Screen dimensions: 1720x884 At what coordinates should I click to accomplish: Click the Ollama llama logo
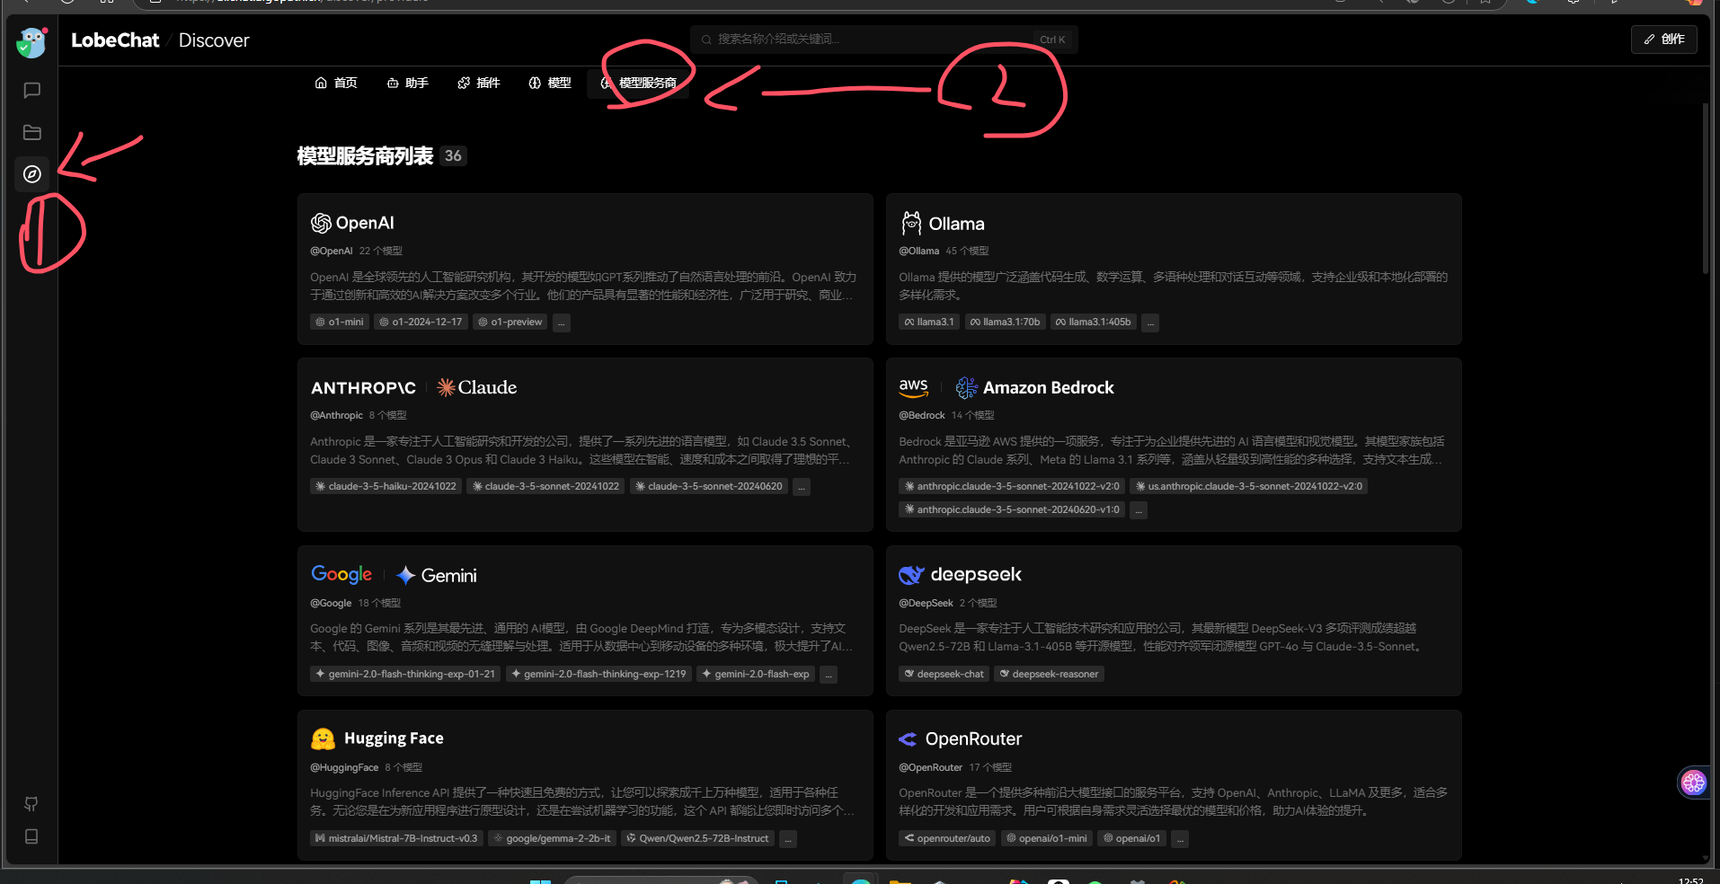coord(911,223)
